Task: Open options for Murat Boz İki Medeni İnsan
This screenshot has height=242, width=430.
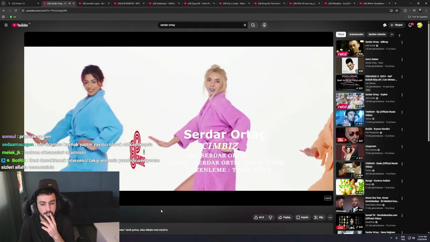Action: click(x=402, y=199)
